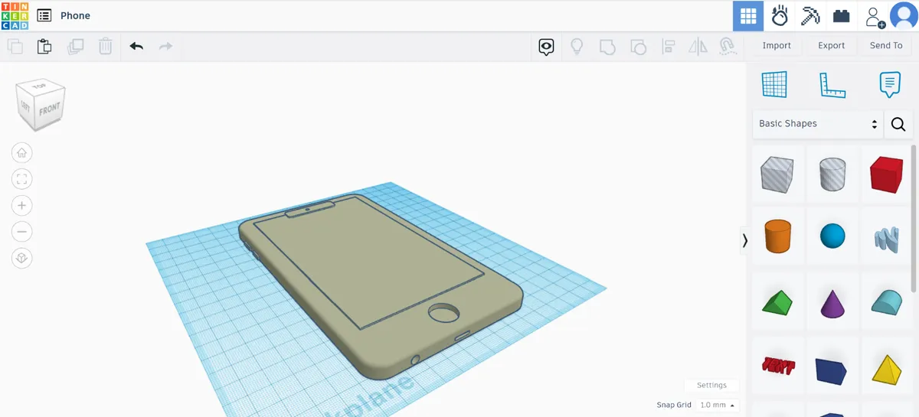Pick the red Box shape
The width and height of the screenshot is (919, 417).
887,174
